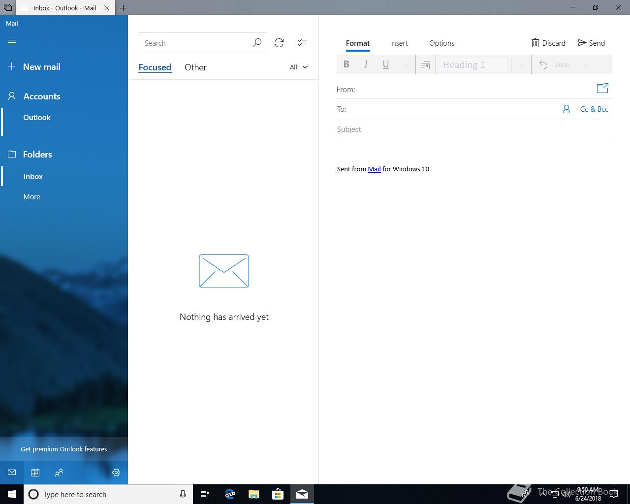This screenshot has width=630, height=504.
Task: Add a new tab with plus
Action: coord(123,8)
